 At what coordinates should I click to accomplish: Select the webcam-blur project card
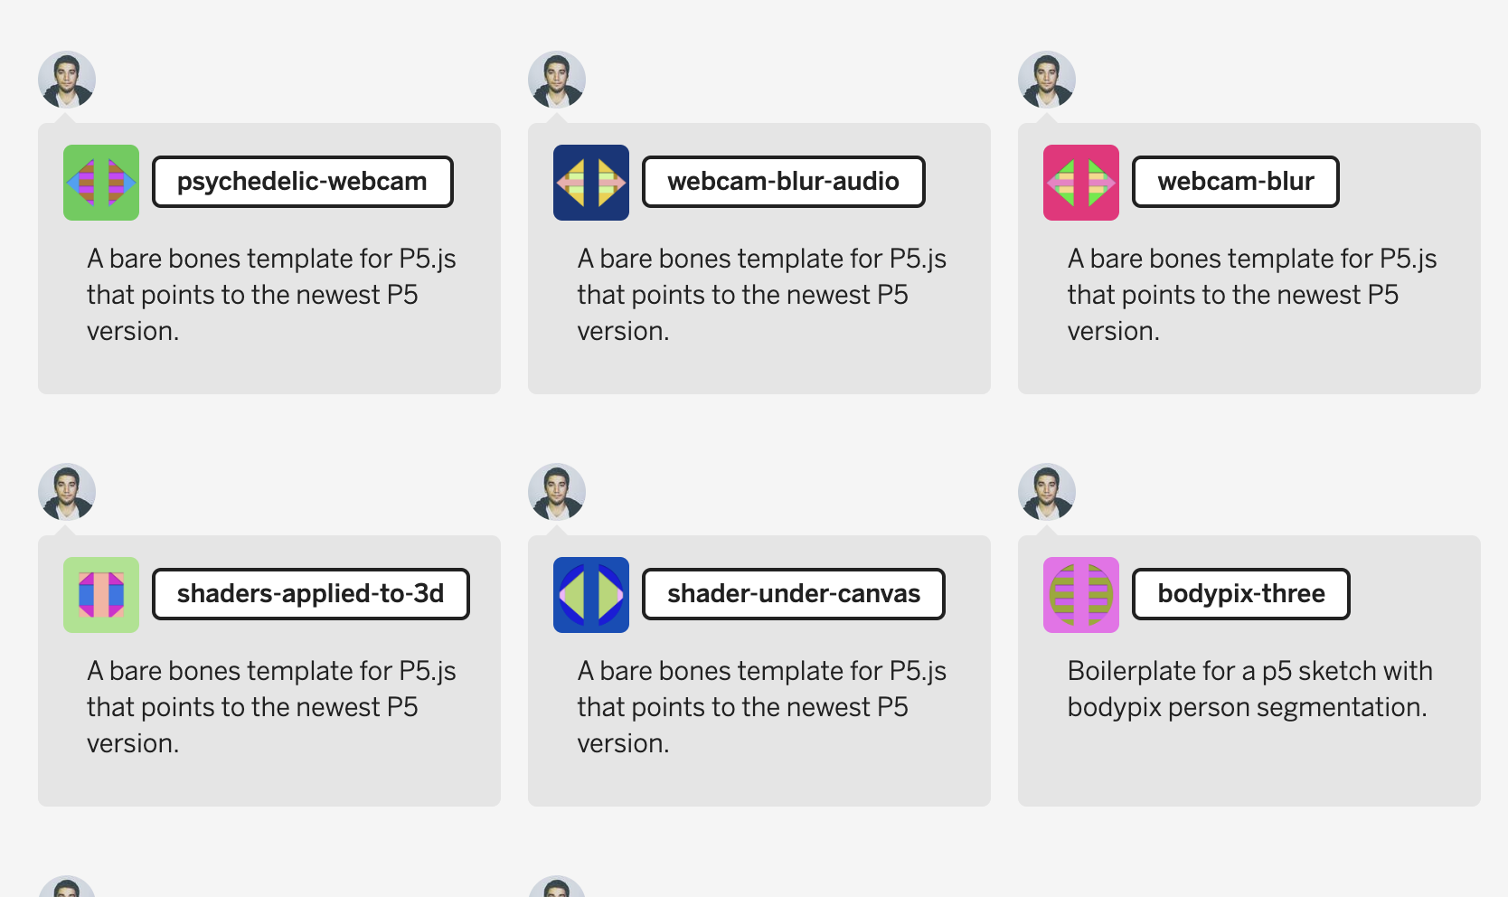click(1249, 258)
